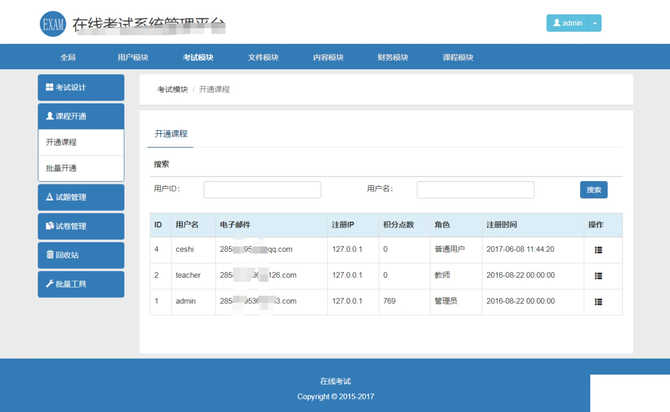Click the admin user button

click(567, 23)
